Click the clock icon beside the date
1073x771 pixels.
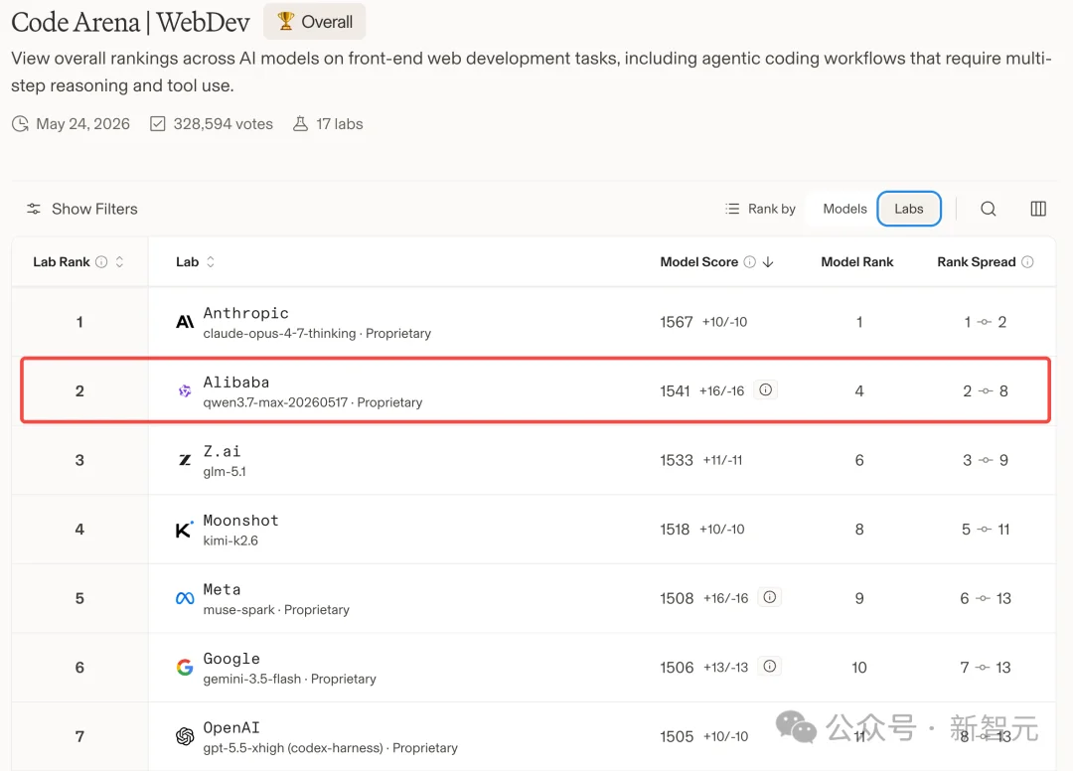click(x=21, y=124)
